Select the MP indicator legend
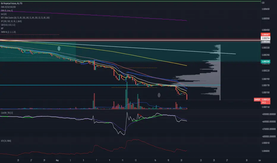Image resolution: width=277 pixels, height=163 pixels. 2,28
